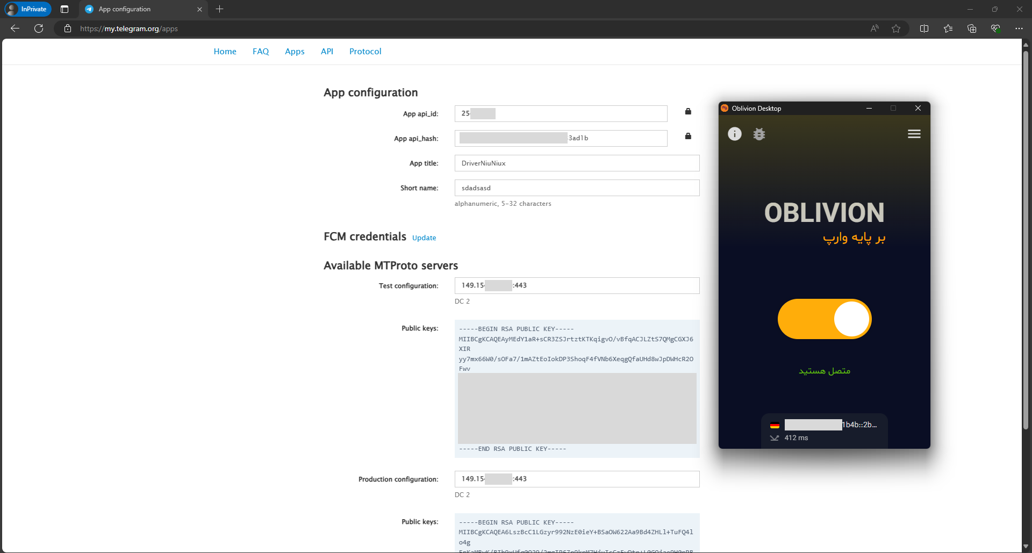Viewport: 1032px width, 553px height.
Task: Click the App configuration heading
Action: (370, 92)
